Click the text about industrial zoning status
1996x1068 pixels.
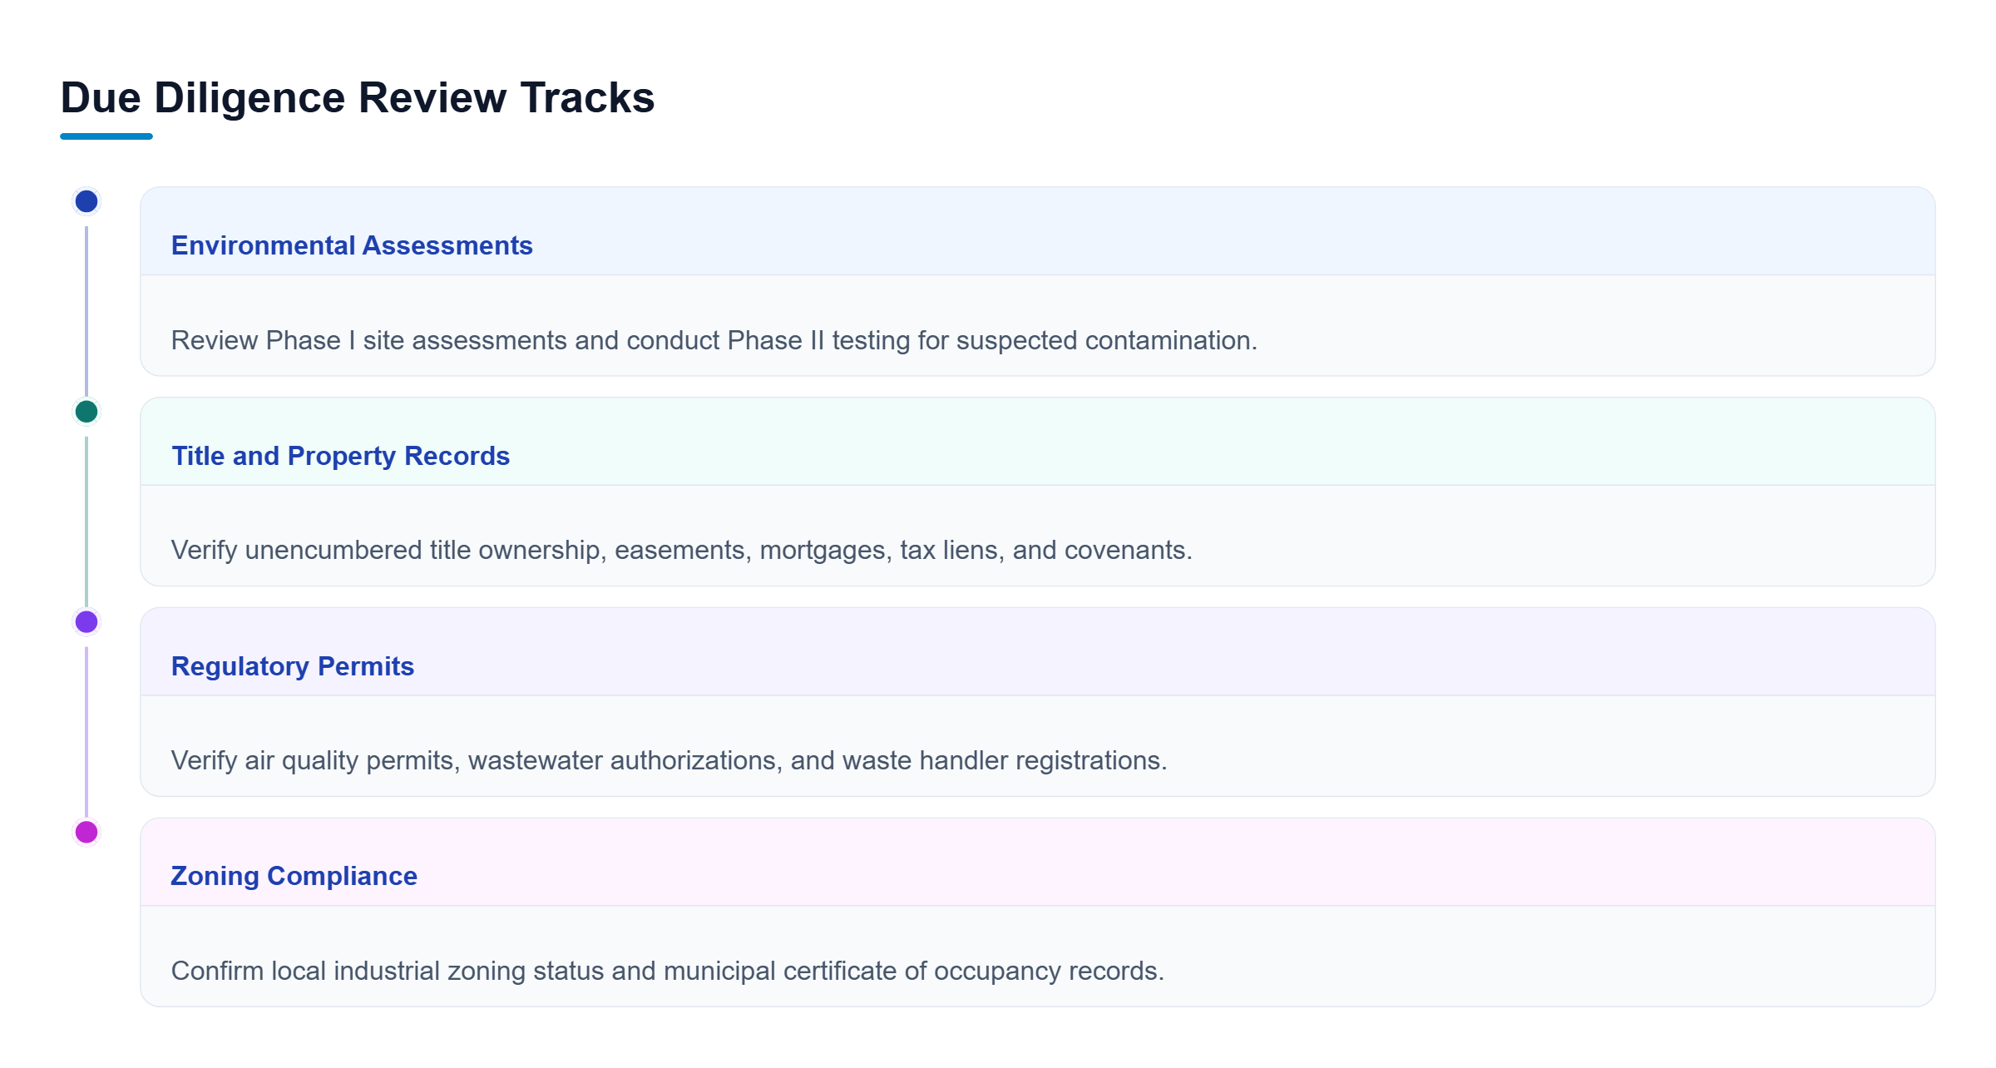tap(668, 971)
